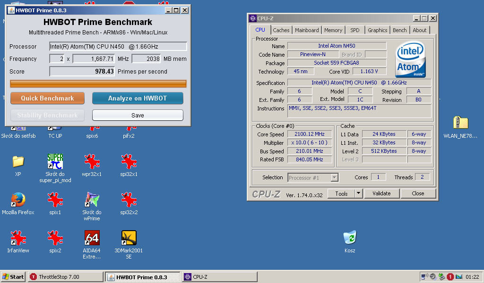Screen dimensions: 484x283
Task: Save the HWBOT Prime result
Action: [138, 115]
